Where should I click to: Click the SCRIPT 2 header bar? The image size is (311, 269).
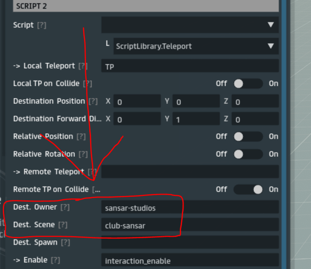click(x=146, y=6)
